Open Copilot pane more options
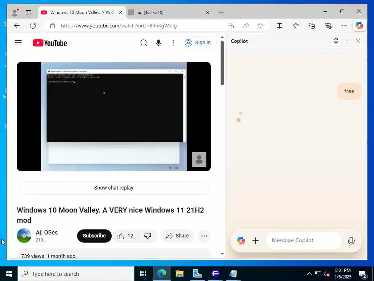This screenshot has width=374, height=281. (347, 41)
